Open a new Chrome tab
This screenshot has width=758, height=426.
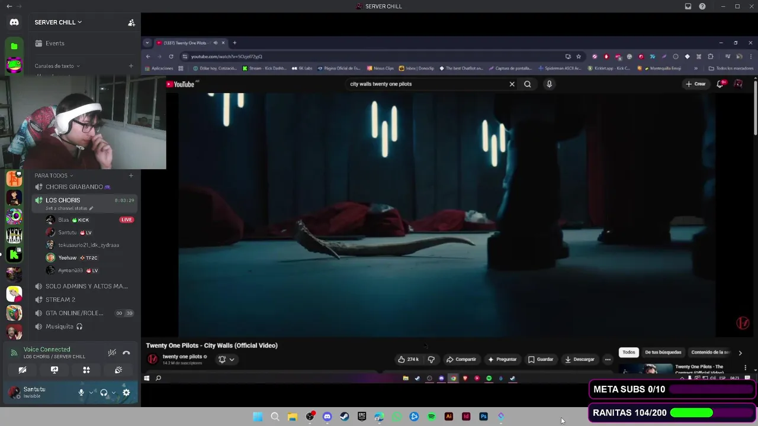pyautogui.click(x=235, y=43)
